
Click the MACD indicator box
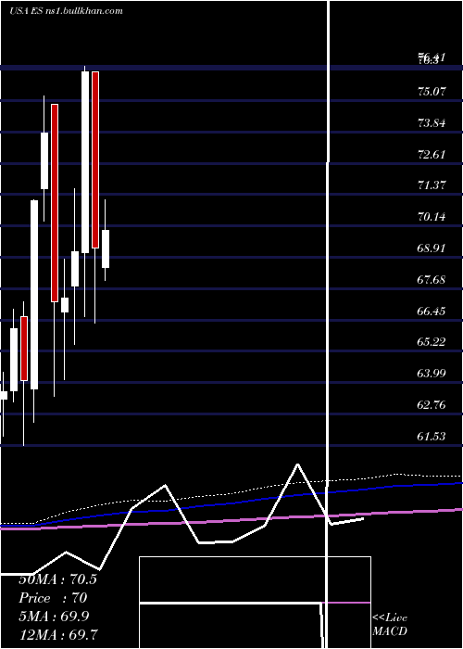(x=255, y=603)
